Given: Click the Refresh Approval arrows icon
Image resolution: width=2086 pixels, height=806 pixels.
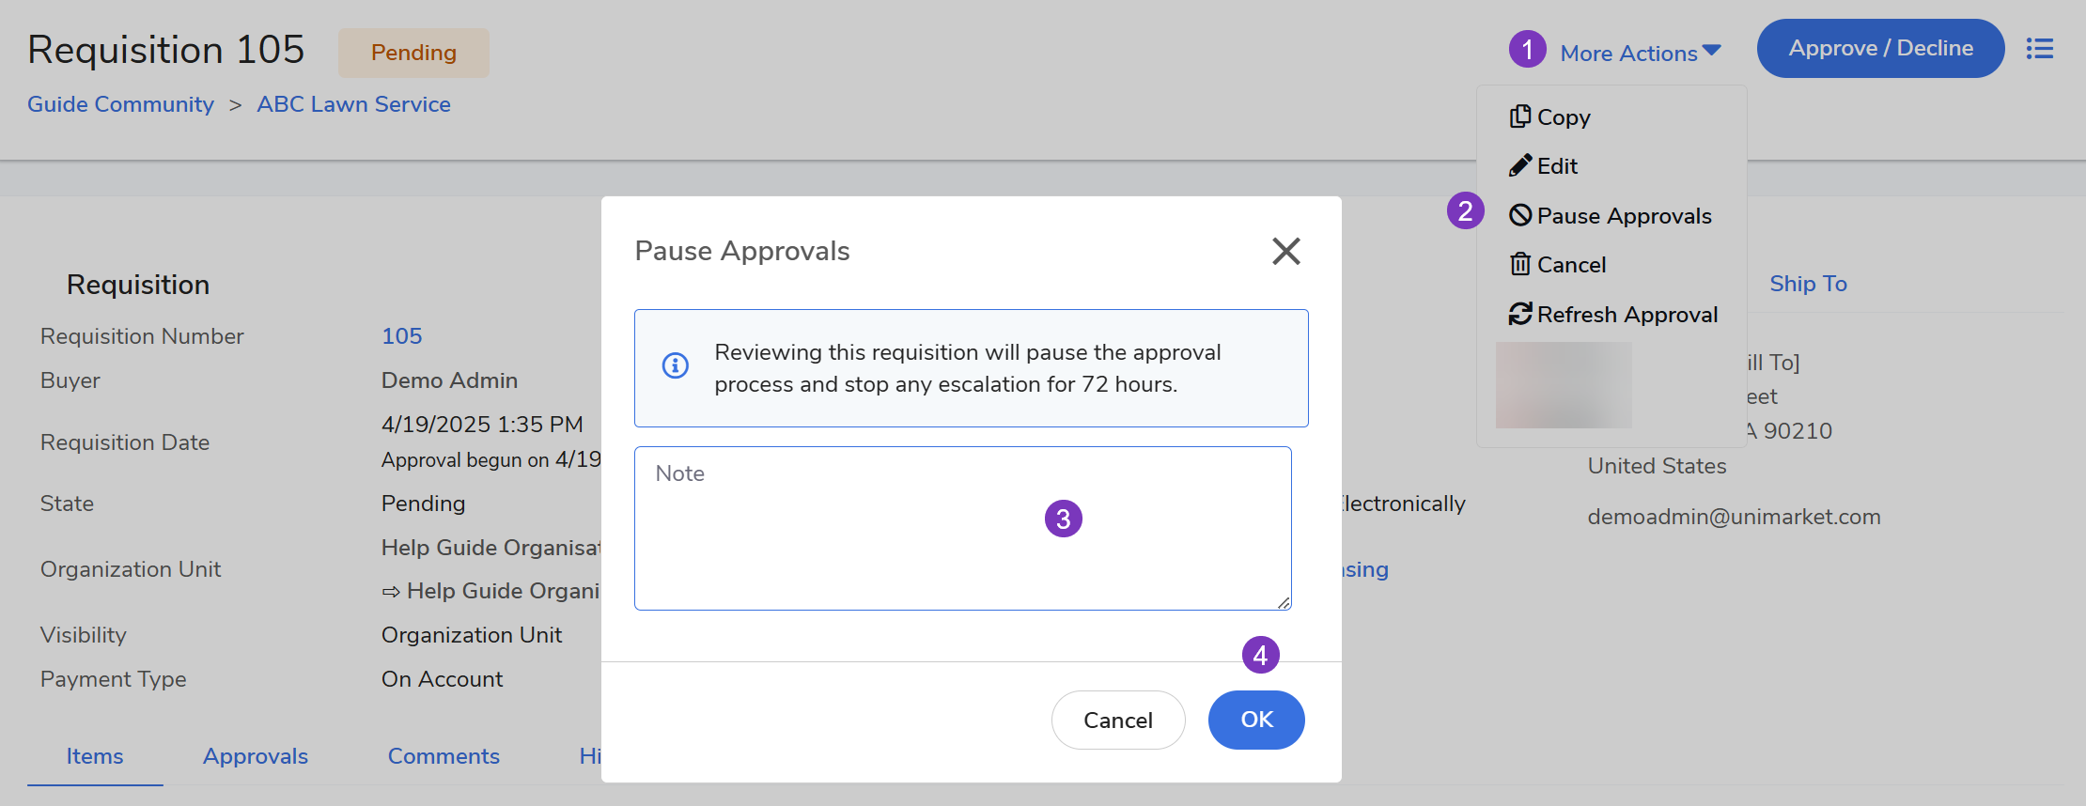Looking at the screenshot, I should click(x=1519, y=315).
